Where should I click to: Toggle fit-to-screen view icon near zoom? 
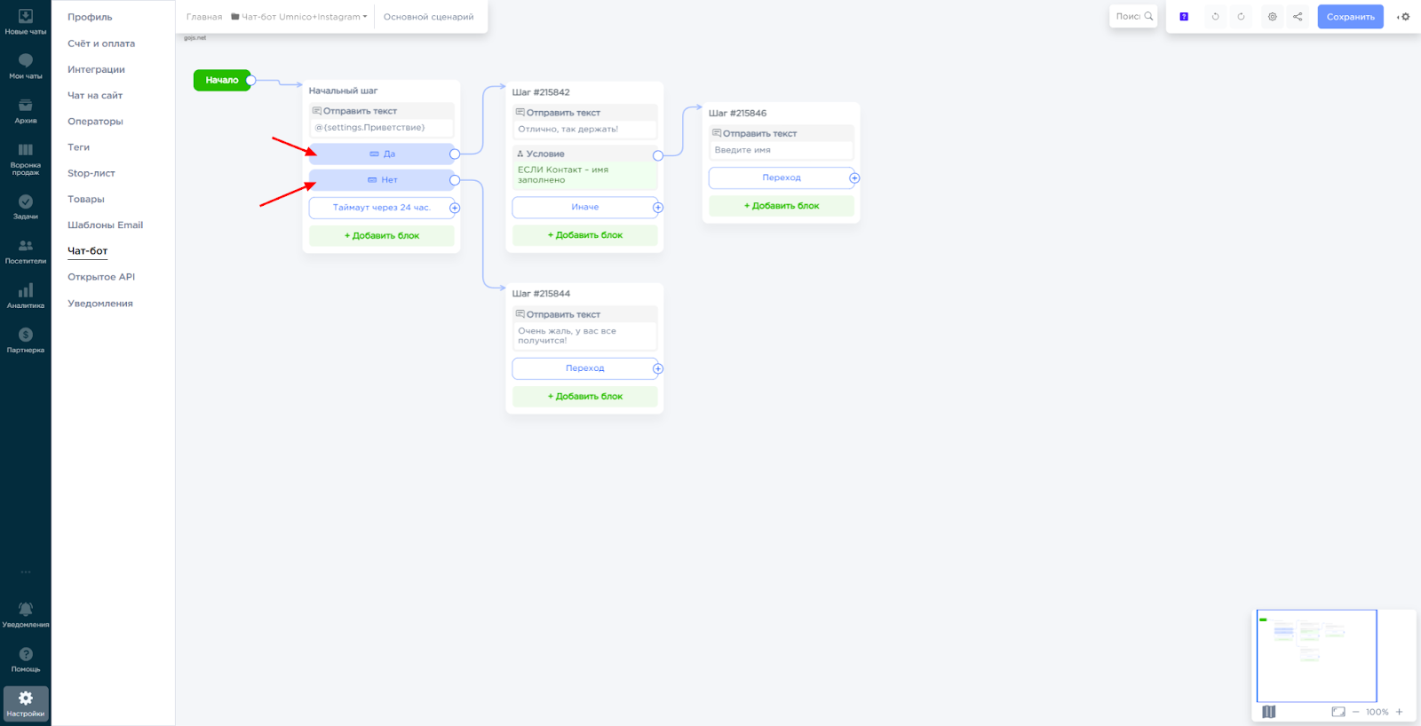[x=1338, y=712]
